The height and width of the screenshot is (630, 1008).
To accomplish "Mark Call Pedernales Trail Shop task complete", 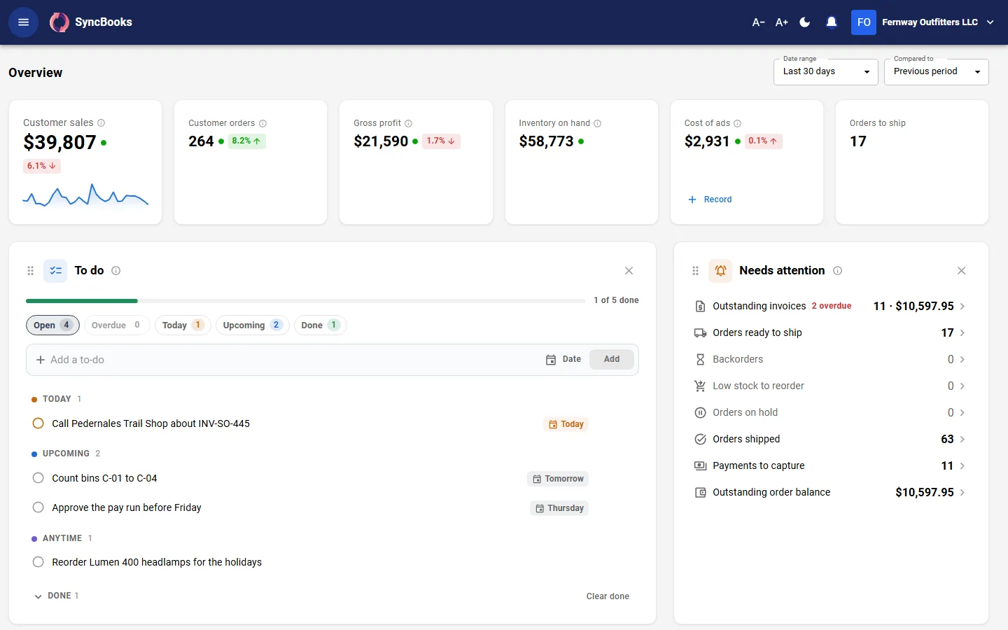I will coord(38,423).
